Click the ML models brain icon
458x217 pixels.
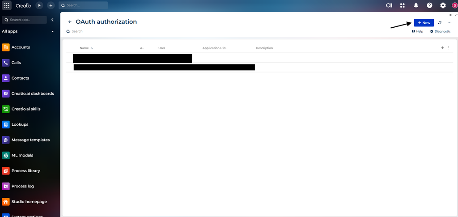[x=6, y=155]
